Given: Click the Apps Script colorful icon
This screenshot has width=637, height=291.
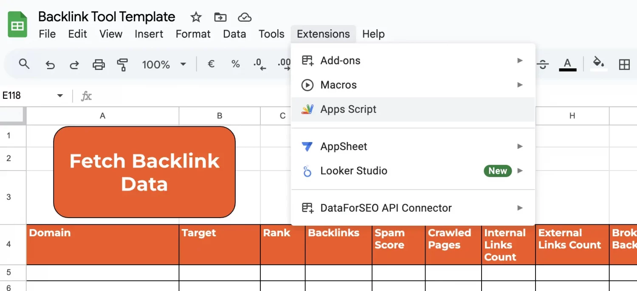Looking at the screenshot, I should [x=307, y=109].
